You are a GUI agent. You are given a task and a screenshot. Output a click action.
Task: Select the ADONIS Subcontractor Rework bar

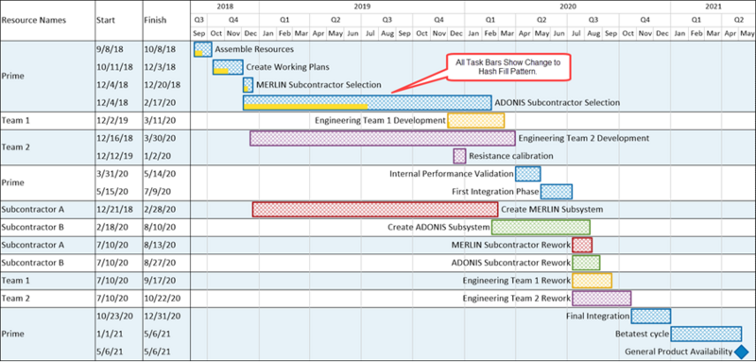(586, 263)
